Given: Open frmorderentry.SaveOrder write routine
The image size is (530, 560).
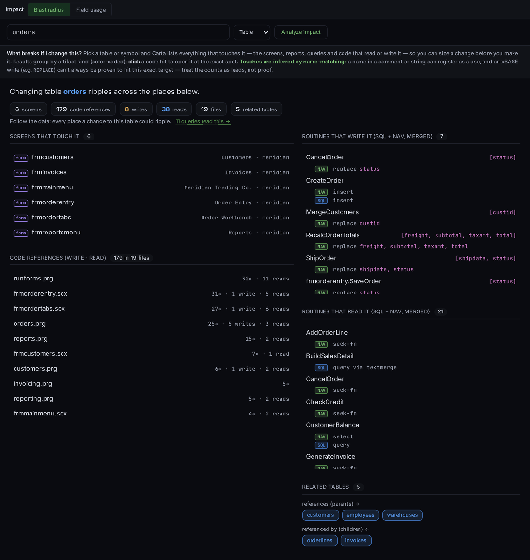Looking at the screenshot, I should pos(343,281).
